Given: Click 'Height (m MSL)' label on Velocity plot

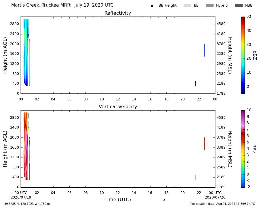Looking at the screenshot, I should click(x=230, y=149).
